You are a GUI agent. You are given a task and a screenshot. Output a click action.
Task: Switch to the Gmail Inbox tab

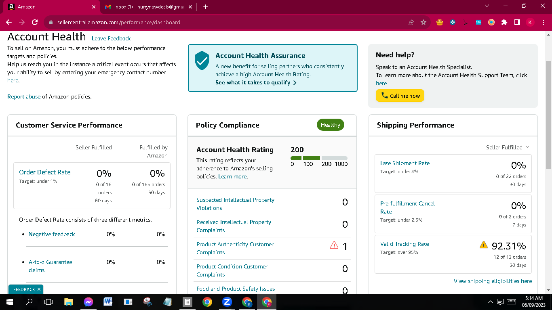pos(148,7)
